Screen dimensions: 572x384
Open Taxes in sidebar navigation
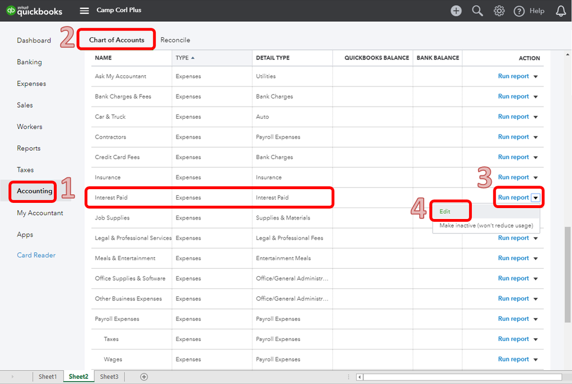point(25,170)
